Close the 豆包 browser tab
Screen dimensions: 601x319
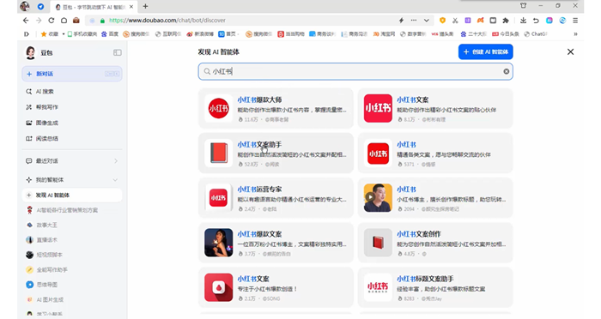tap(131, 7)
